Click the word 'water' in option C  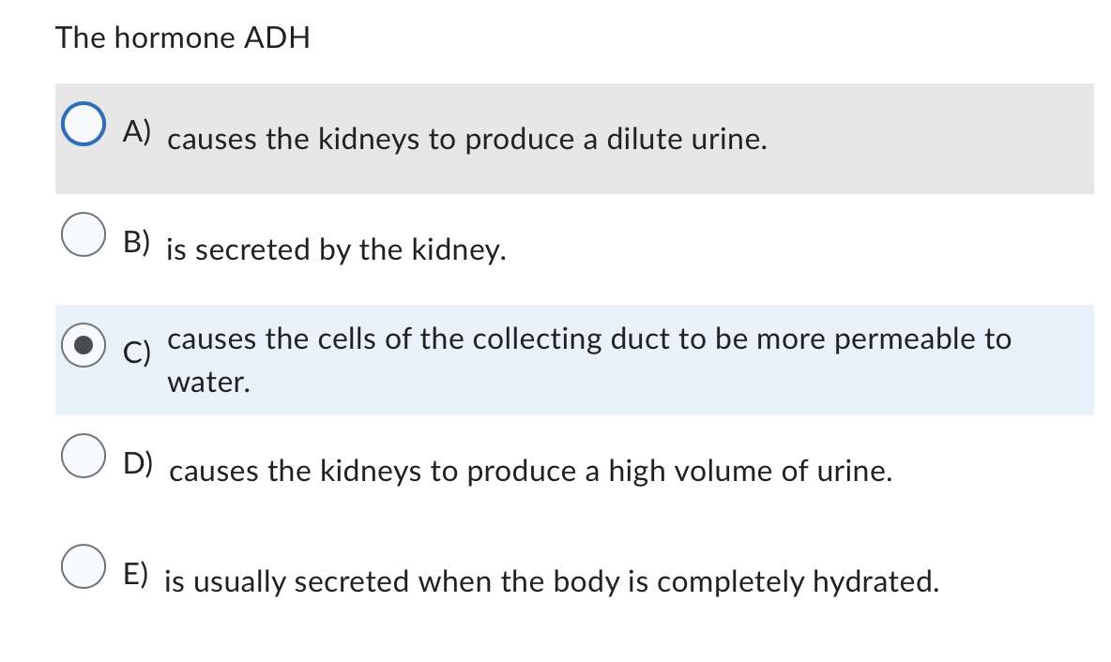click(x=206, y=382)
